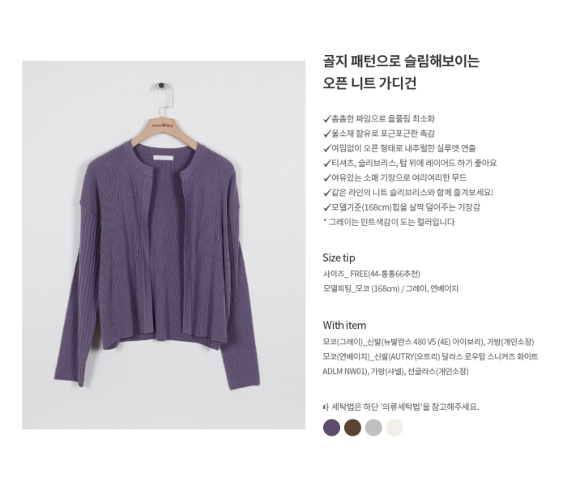Click the checkmark before 울소재 함유로 포근포근한 촉감
Viewport: 567px width, 490px height.
point(327,134)
